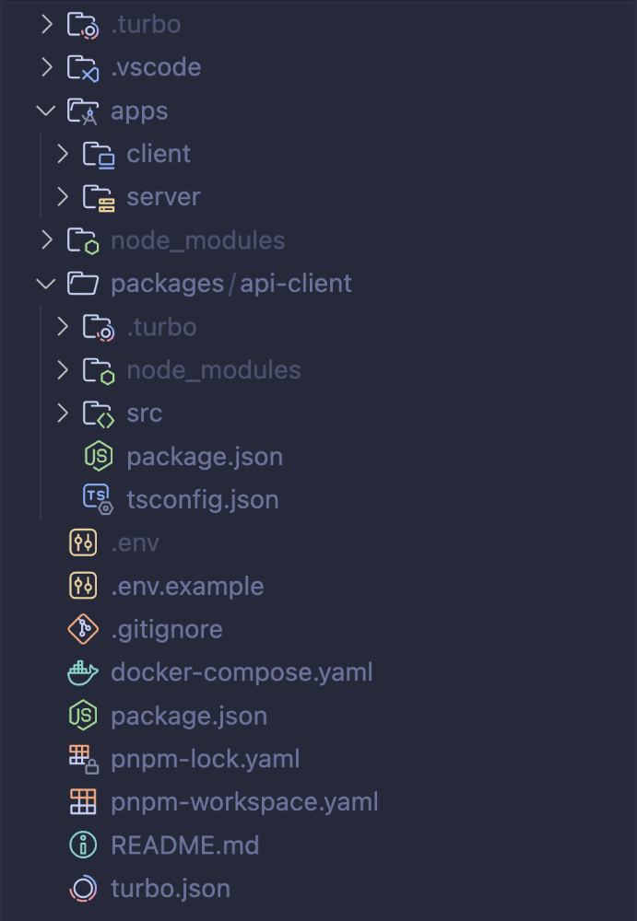Click the git icon next to .gitignore
637x921 pixels.
(83, 629)
